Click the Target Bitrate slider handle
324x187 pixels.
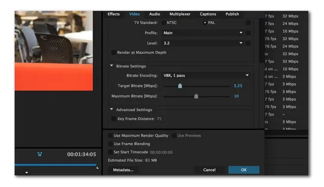(180, 86)
